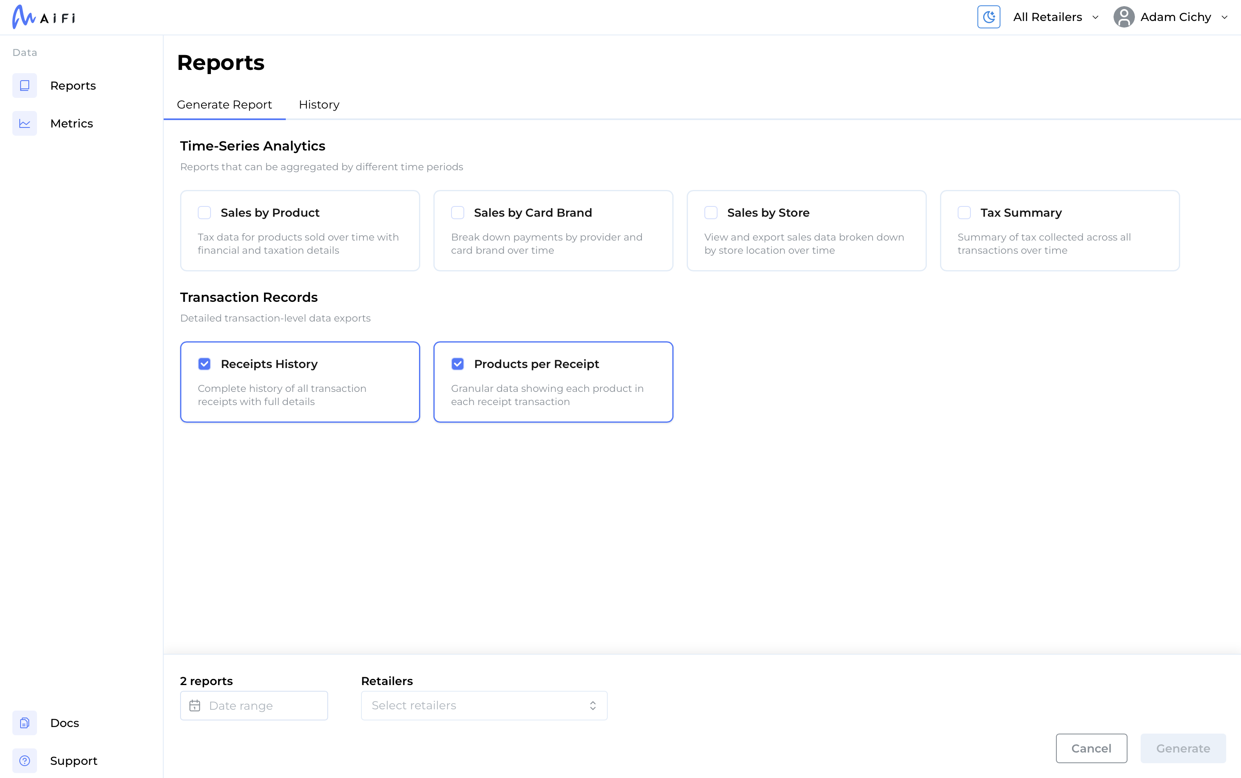The height and width of the screenshot is (778, 1241).
Task: Disable the Products per Receipt checkbox
Action: [x=458, y=364]
